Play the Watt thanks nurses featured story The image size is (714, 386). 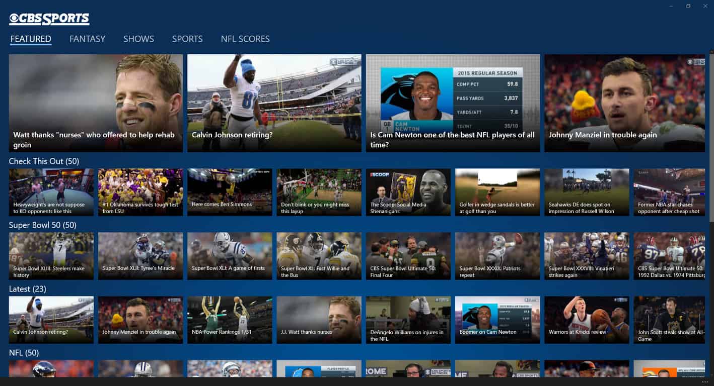96,103
